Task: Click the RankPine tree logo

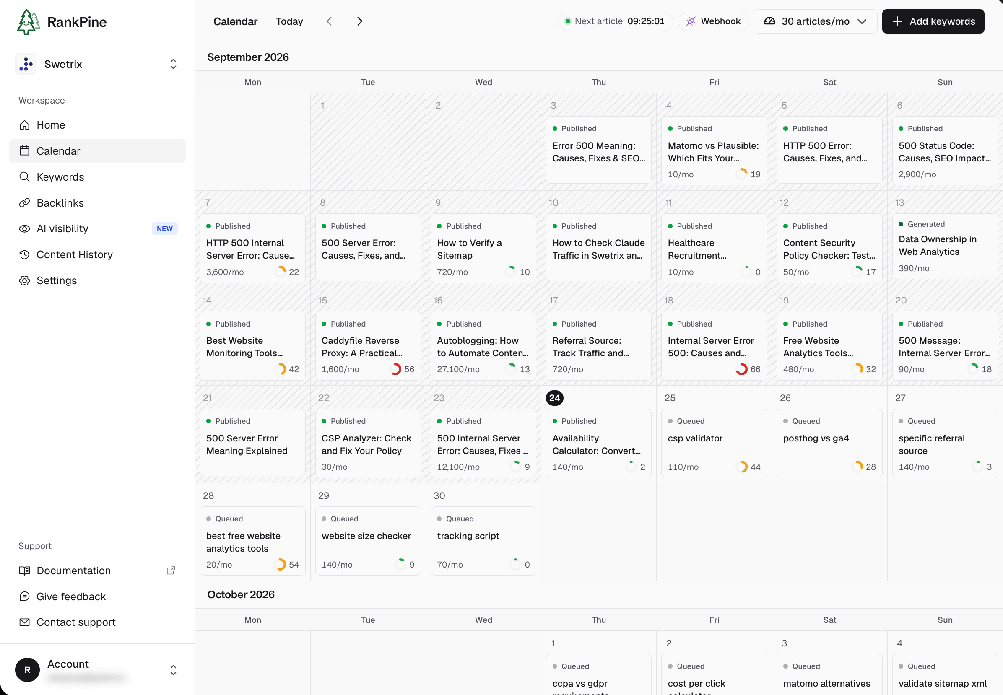Action: point(29,22)
